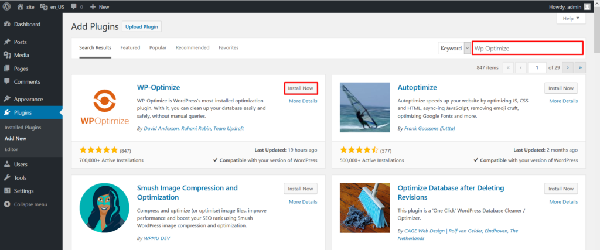
Task: Select the Plugins sidebar menu
Action: pos(31,112)
